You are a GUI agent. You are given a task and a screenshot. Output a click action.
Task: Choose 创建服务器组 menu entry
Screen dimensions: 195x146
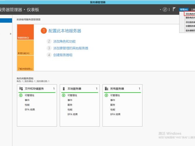pyautogui.click(x=190, y=26)
